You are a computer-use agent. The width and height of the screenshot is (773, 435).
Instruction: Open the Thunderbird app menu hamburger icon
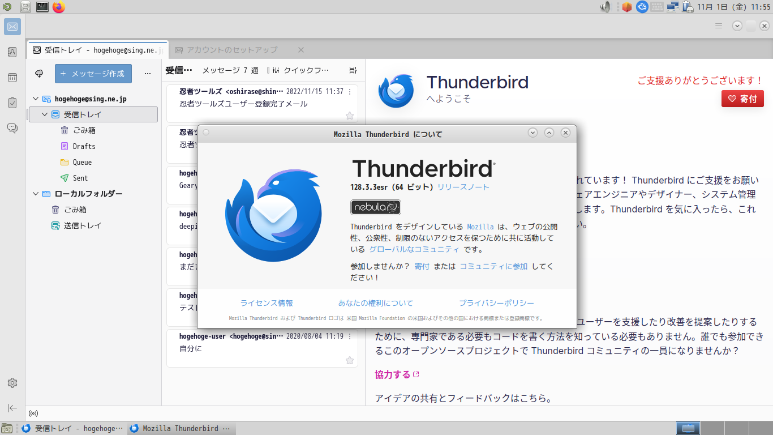tap(719, 26)
